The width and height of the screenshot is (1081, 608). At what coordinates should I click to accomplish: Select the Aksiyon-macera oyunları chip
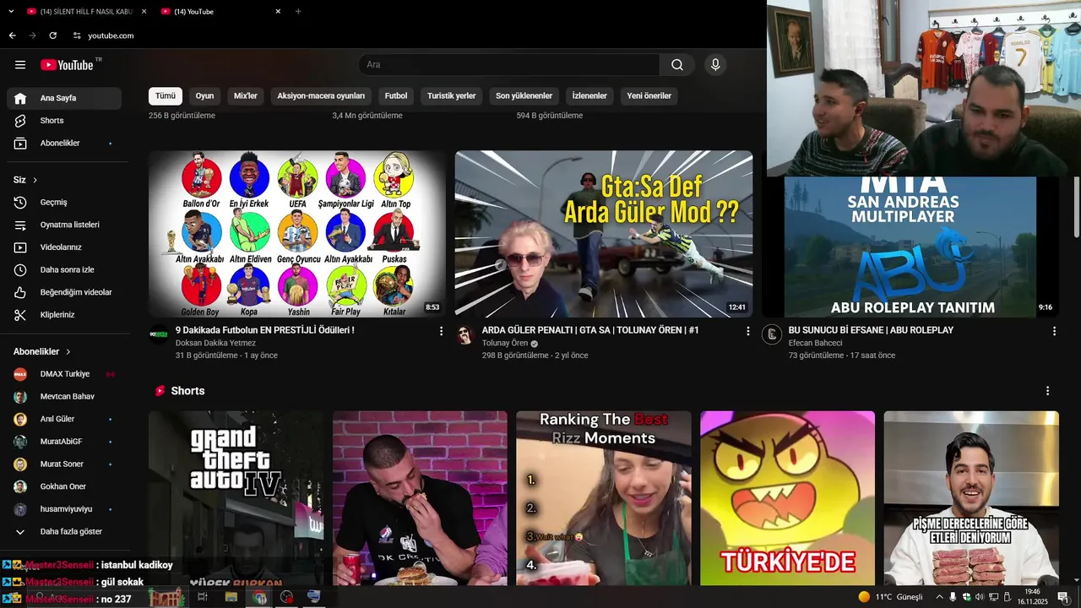click(x=321, y=96)
